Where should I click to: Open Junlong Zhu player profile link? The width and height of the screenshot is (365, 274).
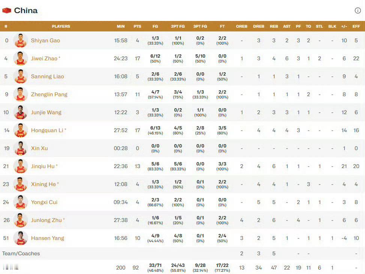point(46,220)
